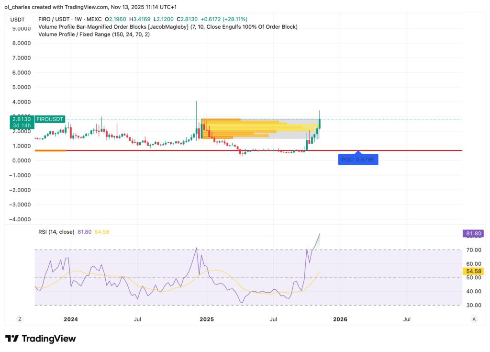490x352 pixels.
Task: Click the 'Z' scale reset icon bottom left
Action: tap(20, 318)
